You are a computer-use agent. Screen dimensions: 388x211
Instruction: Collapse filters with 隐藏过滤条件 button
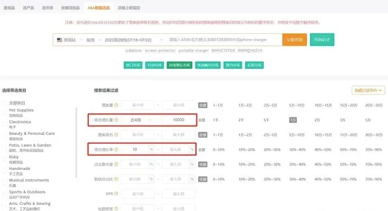[368, 90]
